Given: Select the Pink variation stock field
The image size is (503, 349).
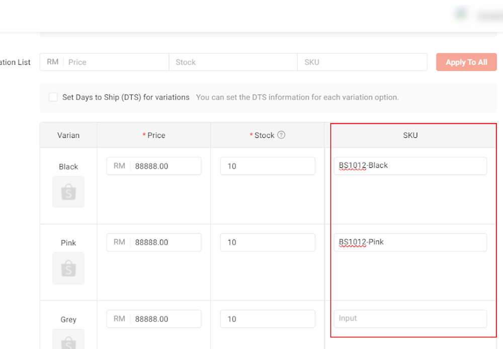Looking at the screenshot, I should [268, 242].
